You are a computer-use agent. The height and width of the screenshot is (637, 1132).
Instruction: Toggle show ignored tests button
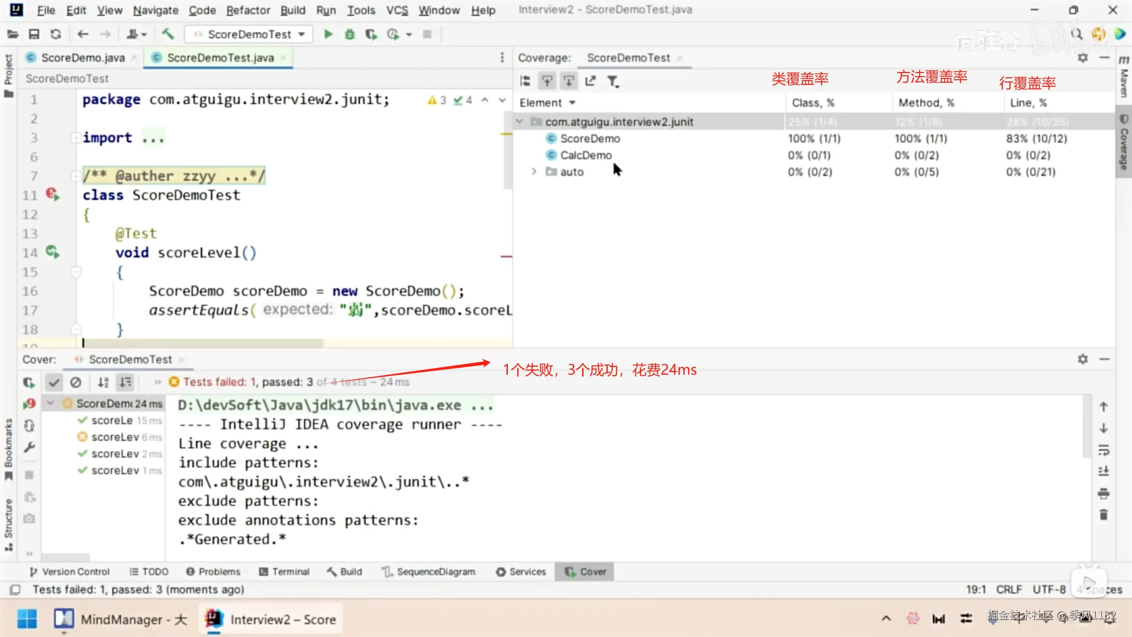point(76,382)
